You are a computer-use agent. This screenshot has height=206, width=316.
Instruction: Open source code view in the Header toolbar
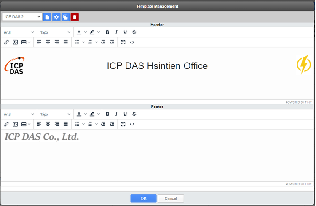pyautogui.click(x=132, y=42)
